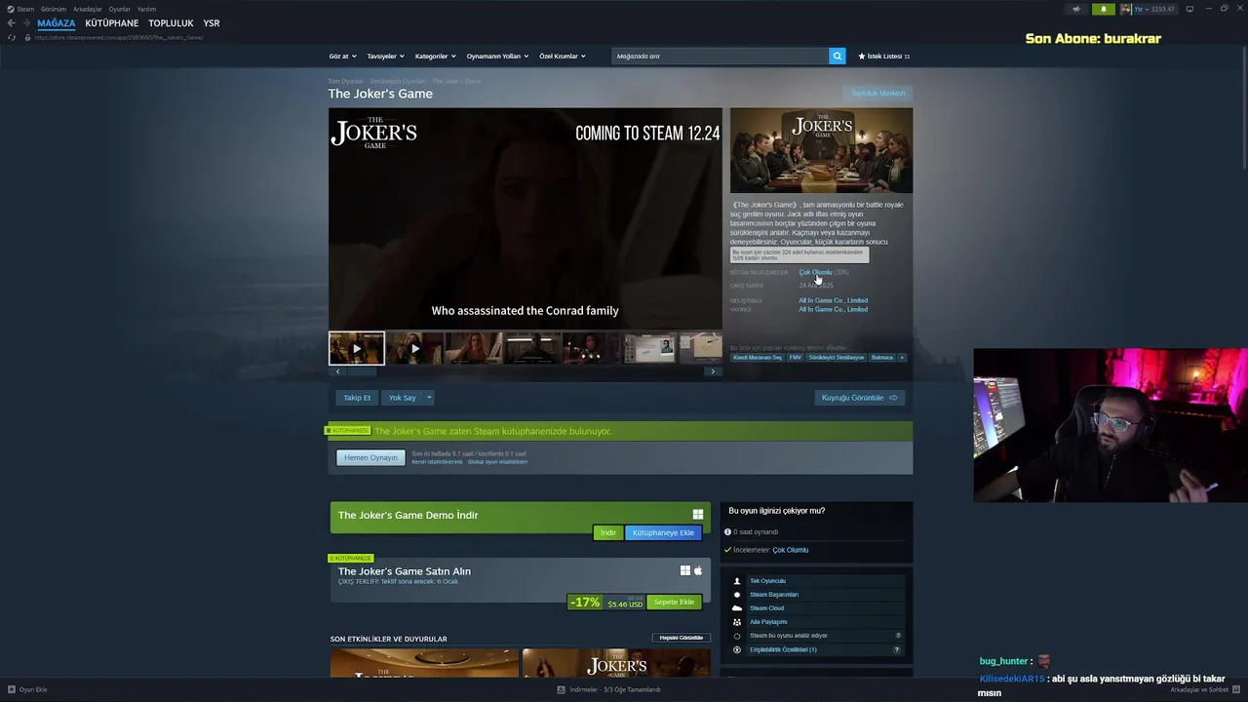Screen dimensions: 1248x702
Task: Click the Aile Paylaşımı family icon
Action: [737, 622]
